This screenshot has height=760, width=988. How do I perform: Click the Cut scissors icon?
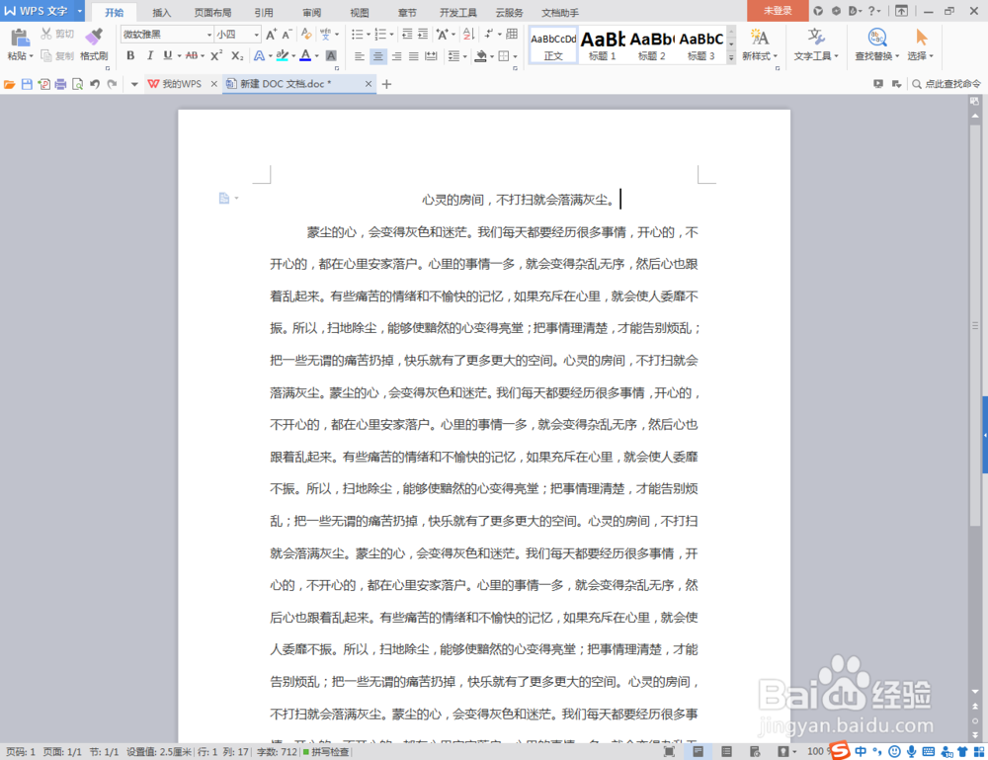click(x=46, y=34)
